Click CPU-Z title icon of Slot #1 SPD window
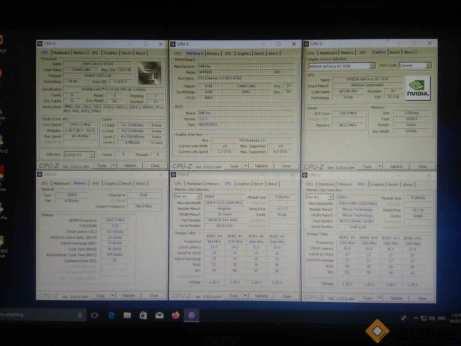The height and width of the screenshot is (346, 461). click(173, 175)
